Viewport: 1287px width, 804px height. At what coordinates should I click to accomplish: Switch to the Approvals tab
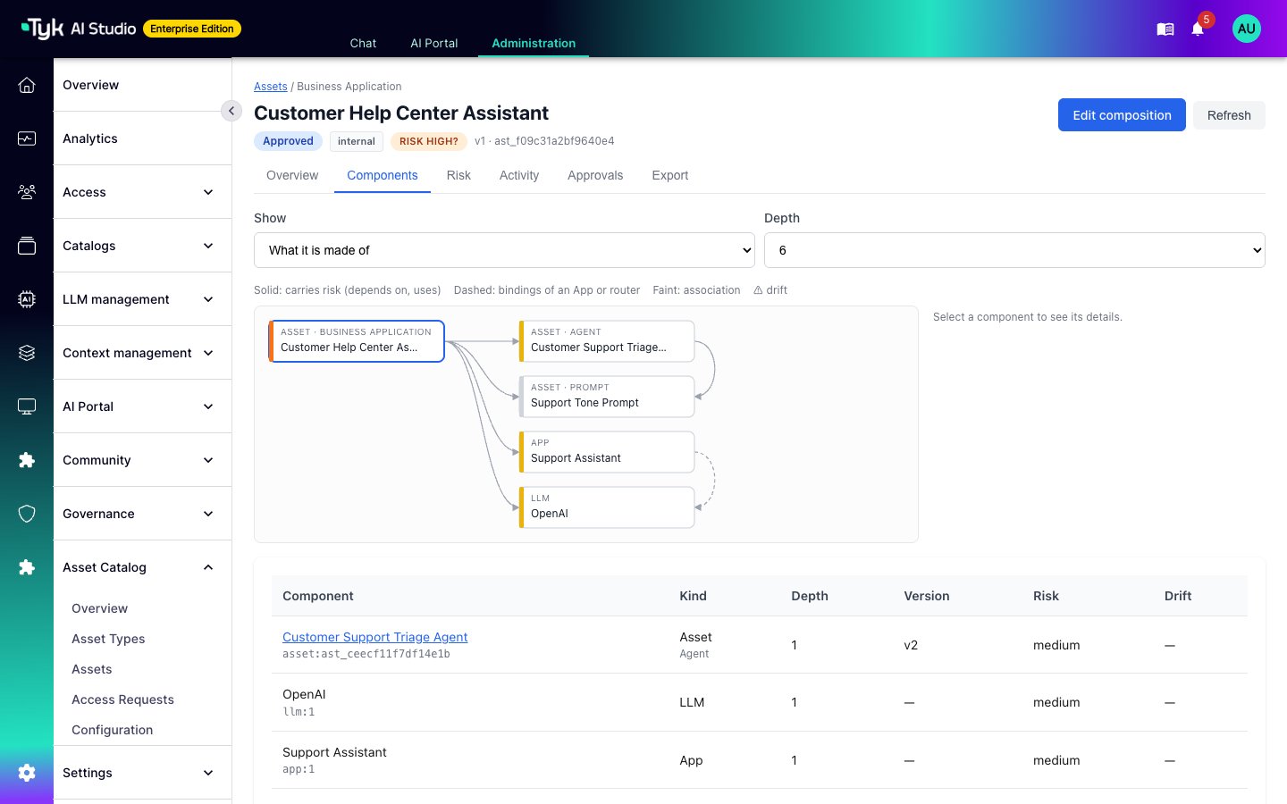tap(595, 175)
